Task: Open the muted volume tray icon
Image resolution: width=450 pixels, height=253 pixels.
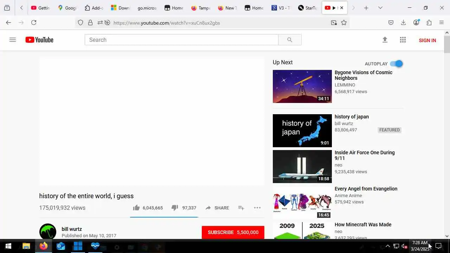Action: coord(404,246)
